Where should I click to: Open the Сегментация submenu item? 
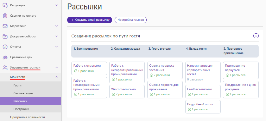click(x=30, y=93)
